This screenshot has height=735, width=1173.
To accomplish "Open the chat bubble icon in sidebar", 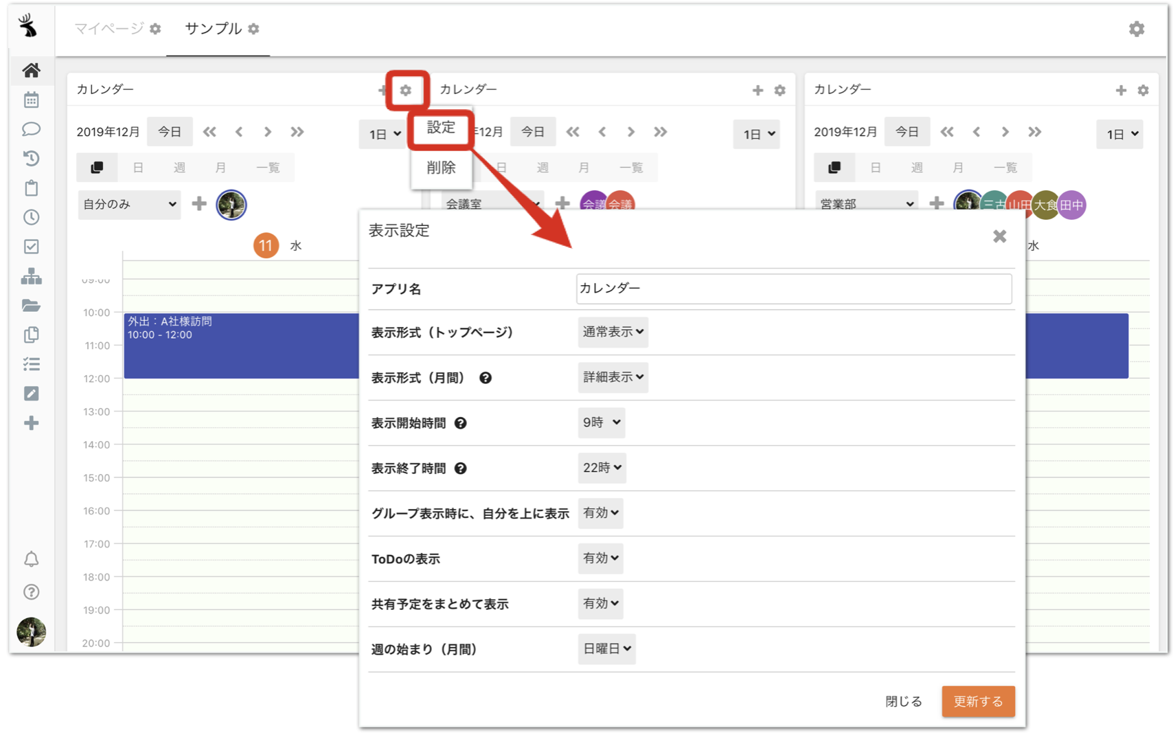I will click(31, 129).
